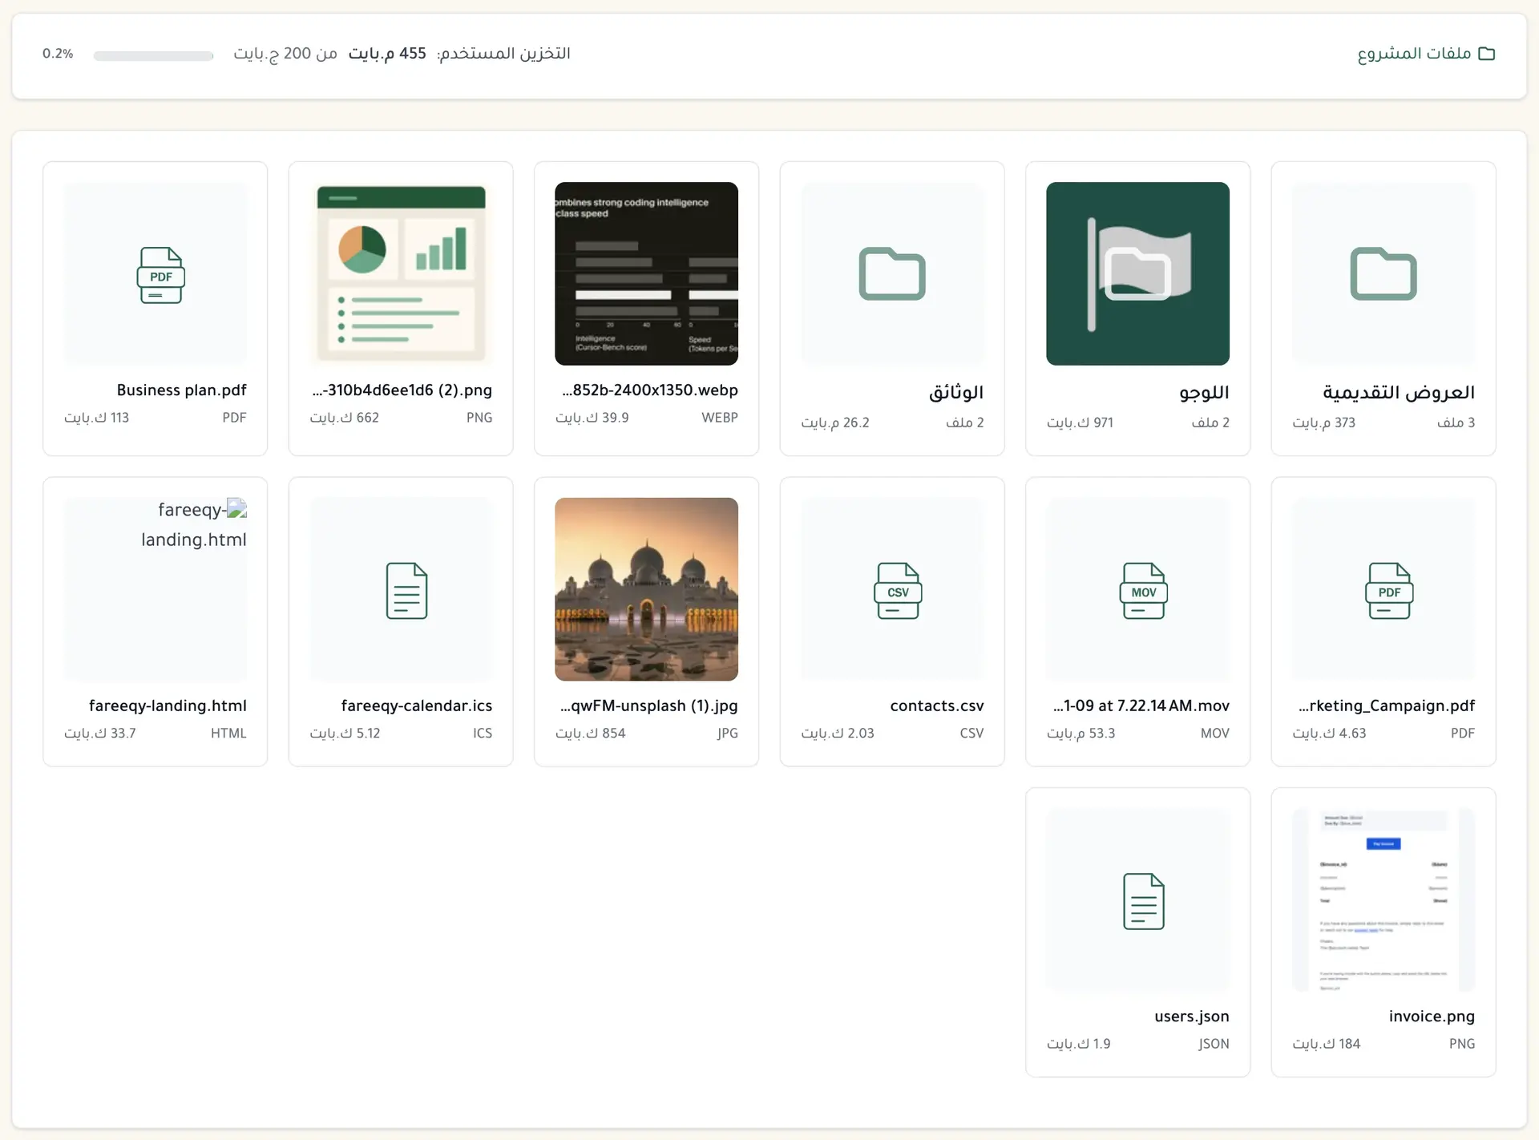The image size is (1539, 1140).
Task: Click the folder icon on الوثائق card
Action: point(891,273)
